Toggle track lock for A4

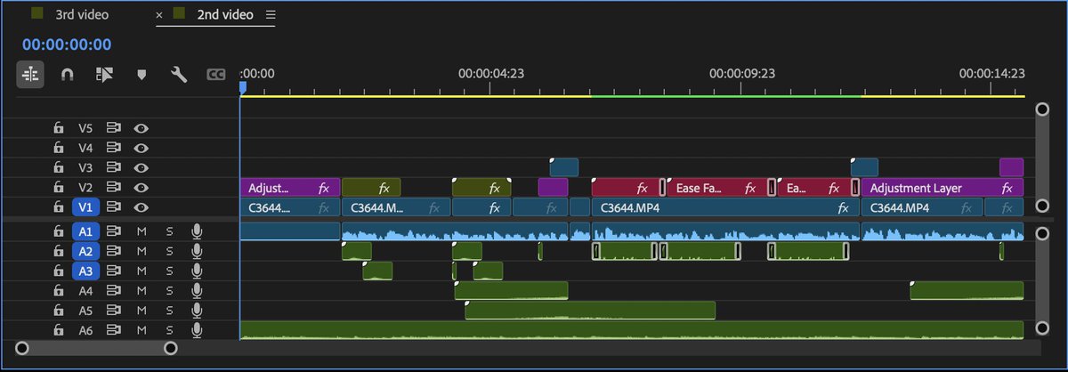click(58, 290)
